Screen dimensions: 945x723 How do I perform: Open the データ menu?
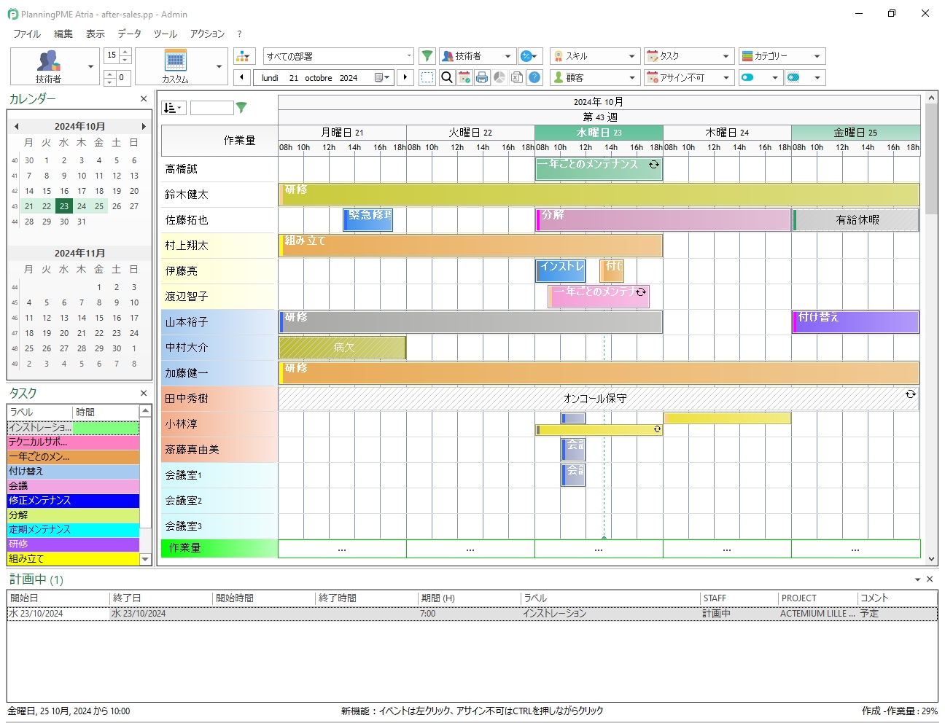pos(130,34)
